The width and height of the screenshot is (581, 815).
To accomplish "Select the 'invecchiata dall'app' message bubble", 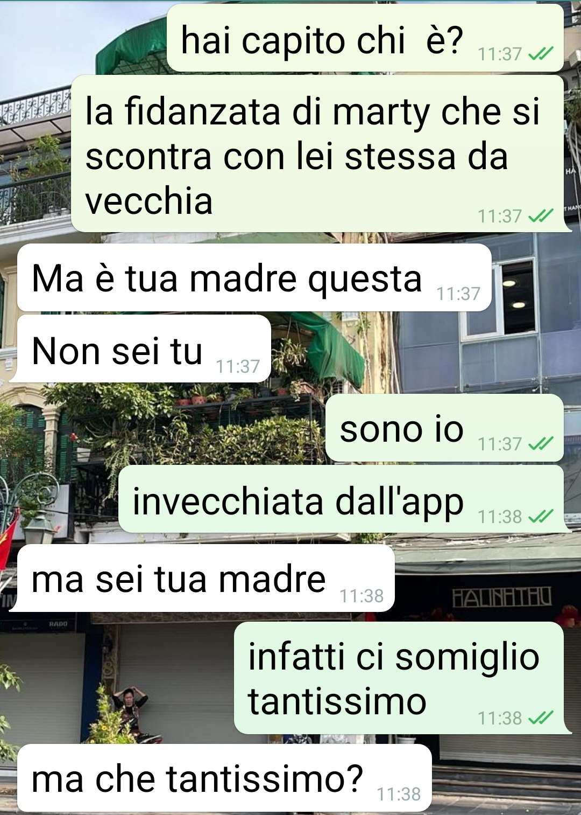I will (x=341, y=499).
